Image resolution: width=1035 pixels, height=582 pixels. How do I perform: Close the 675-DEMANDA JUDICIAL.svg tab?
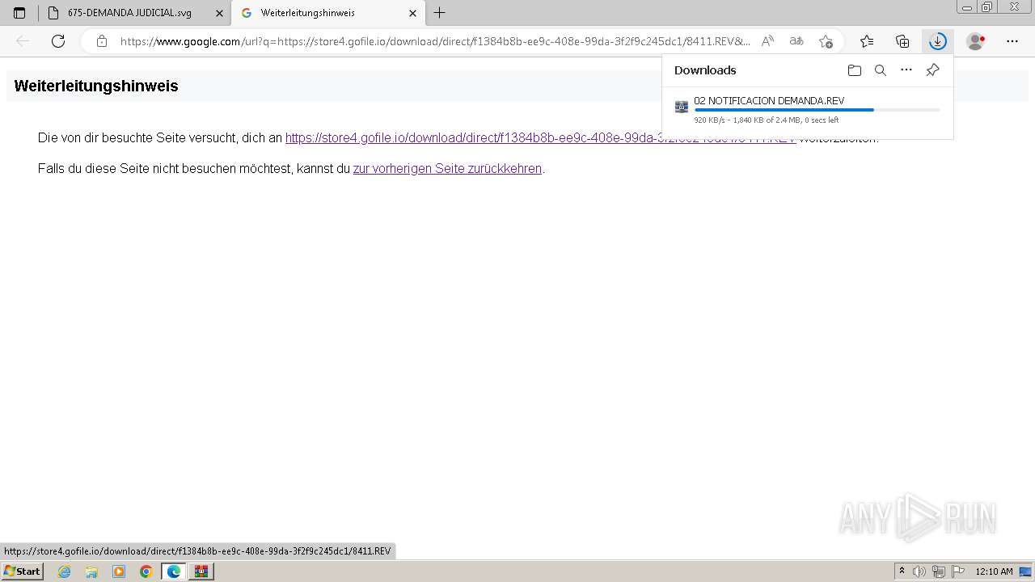[x=219, y=13]
